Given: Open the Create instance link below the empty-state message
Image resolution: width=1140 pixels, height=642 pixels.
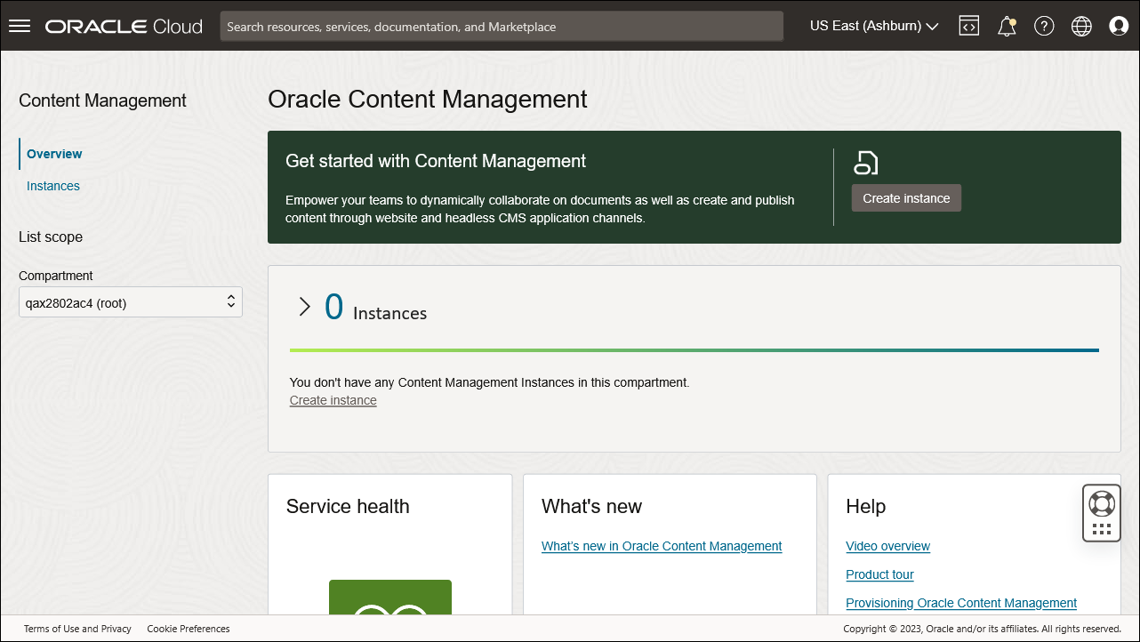Looking at the screenshot, I should [x=333, y=400].
